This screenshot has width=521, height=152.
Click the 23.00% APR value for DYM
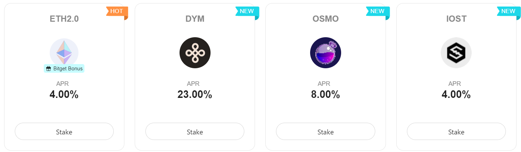[195, 94]
